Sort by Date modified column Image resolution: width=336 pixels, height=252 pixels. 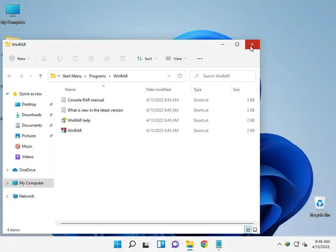(x=158, y=90)
